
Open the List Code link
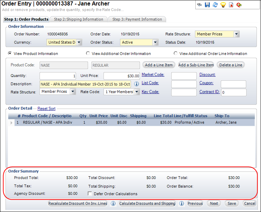pyautogui.click(x=150, y=83)
